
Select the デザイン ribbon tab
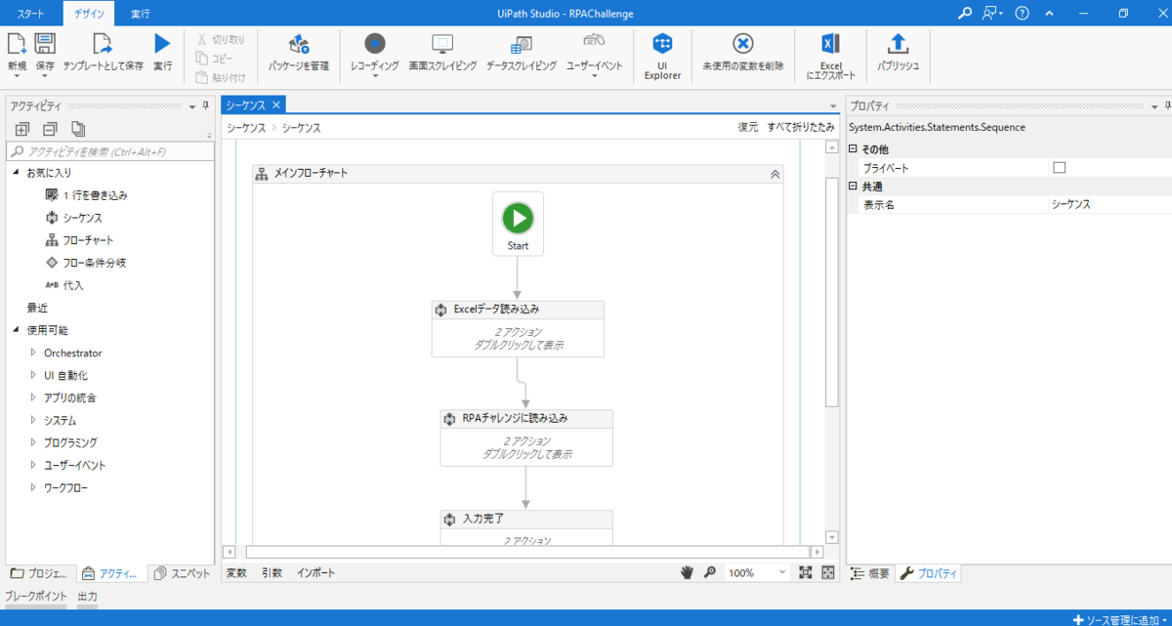click(90, 13)
